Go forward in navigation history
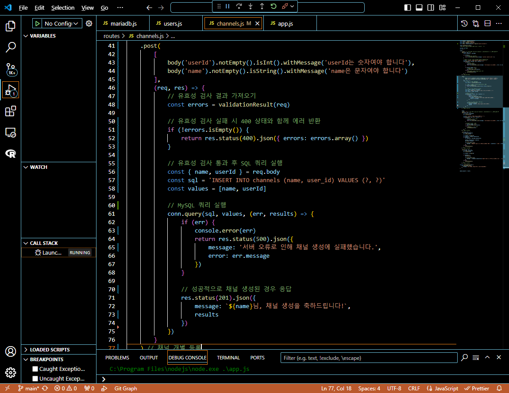Image resolution: width=509 pixels, height=393 pixels. click(161, 8)
